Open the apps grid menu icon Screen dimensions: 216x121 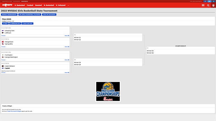[x=203, y=5]
